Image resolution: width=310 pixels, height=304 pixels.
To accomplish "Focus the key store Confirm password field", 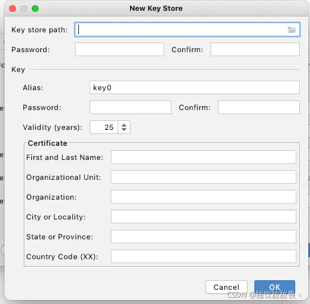I will point(255,49).
